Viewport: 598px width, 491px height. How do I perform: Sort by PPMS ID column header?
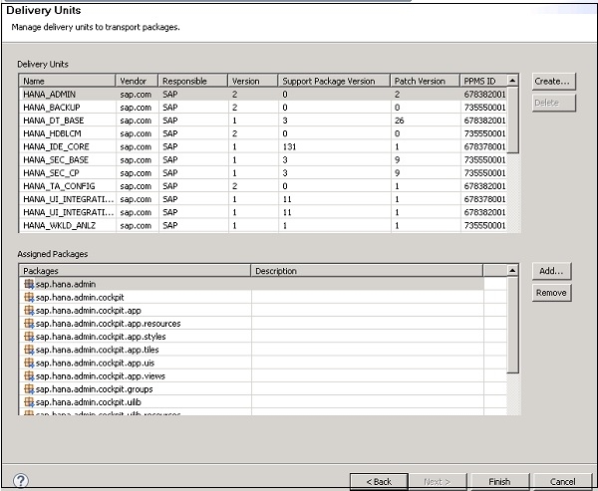(x=483, y=81)
